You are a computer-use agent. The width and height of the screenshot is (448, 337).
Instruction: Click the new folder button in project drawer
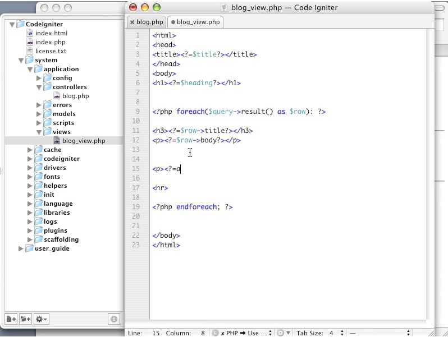[26, 318]
